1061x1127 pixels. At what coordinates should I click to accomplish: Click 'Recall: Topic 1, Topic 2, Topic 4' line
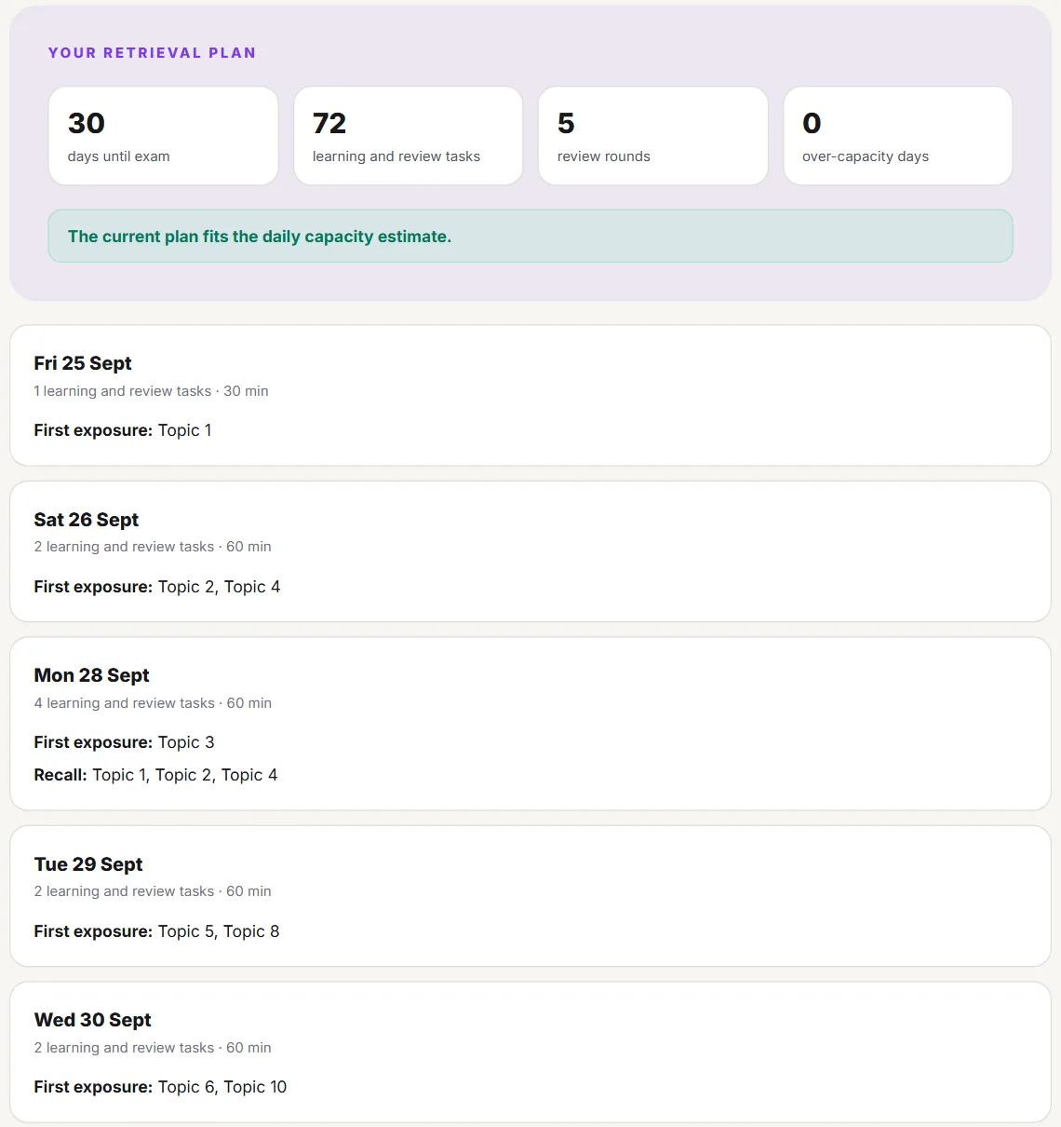coord(155,775)
